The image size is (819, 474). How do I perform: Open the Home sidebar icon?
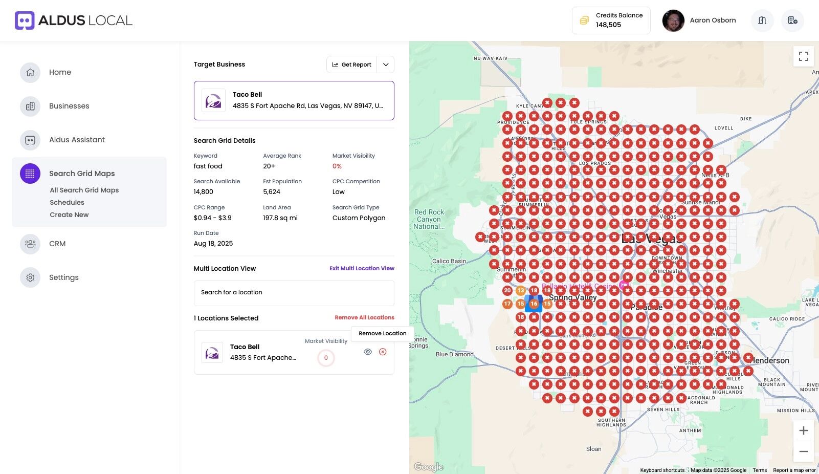30,72
